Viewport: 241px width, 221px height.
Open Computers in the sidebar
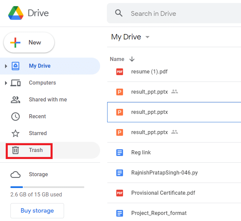pyautogui.click(x=42, y=83)
